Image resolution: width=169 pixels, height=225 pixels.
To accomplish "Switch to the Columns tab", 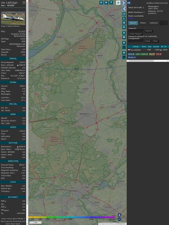I will click(154, 23).
